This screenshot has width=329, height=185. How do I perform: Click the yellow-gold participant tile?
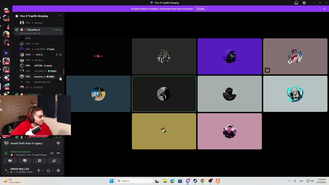coord(164,131)
